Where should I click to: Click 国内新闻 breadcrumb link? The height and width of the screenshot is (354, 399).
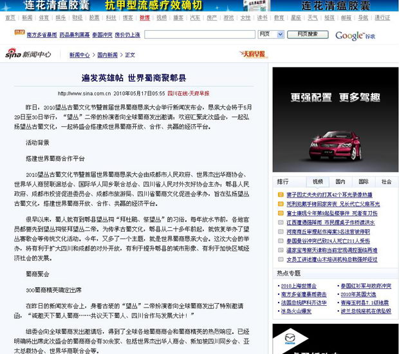point(107,55)
